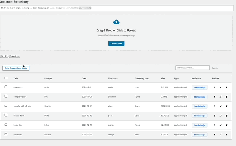Viewport: 236px width, 146px height.
Task: Download the basic-text document
Action: (x=215, y=125)
